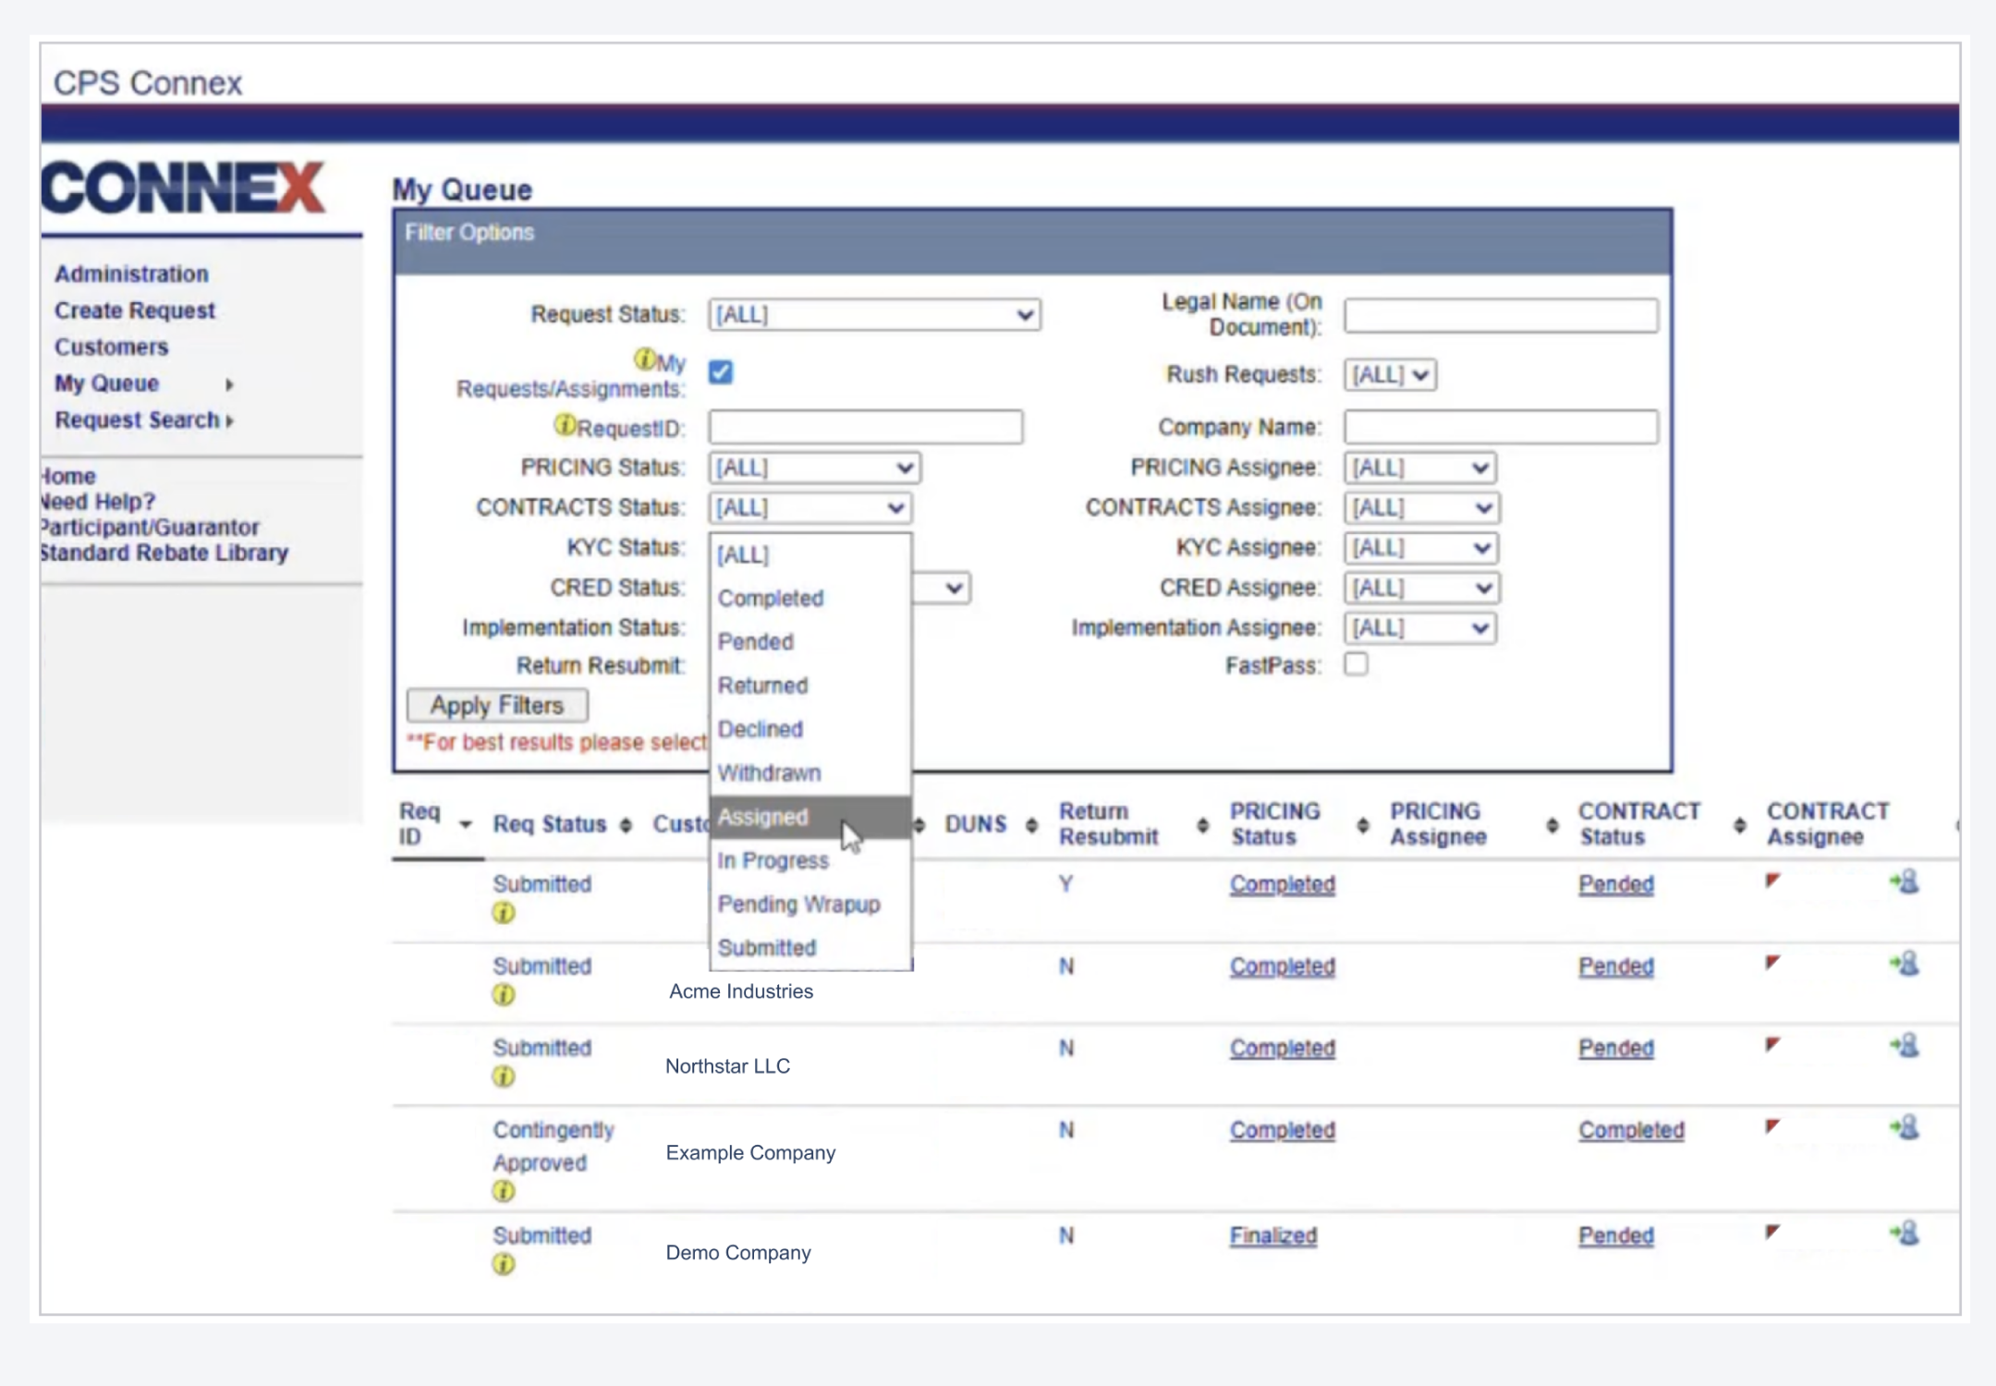
Task: Sort by PRICING Assignee column arrows
Action: tap(1552, 825)
